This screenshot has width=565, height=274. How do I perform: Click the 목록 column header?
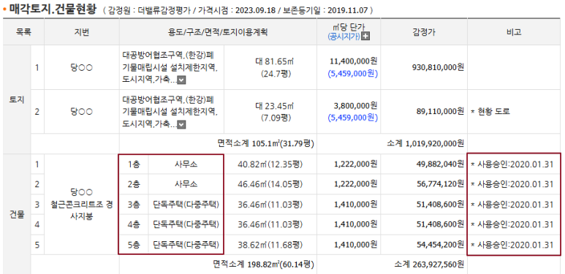(23, 32)
